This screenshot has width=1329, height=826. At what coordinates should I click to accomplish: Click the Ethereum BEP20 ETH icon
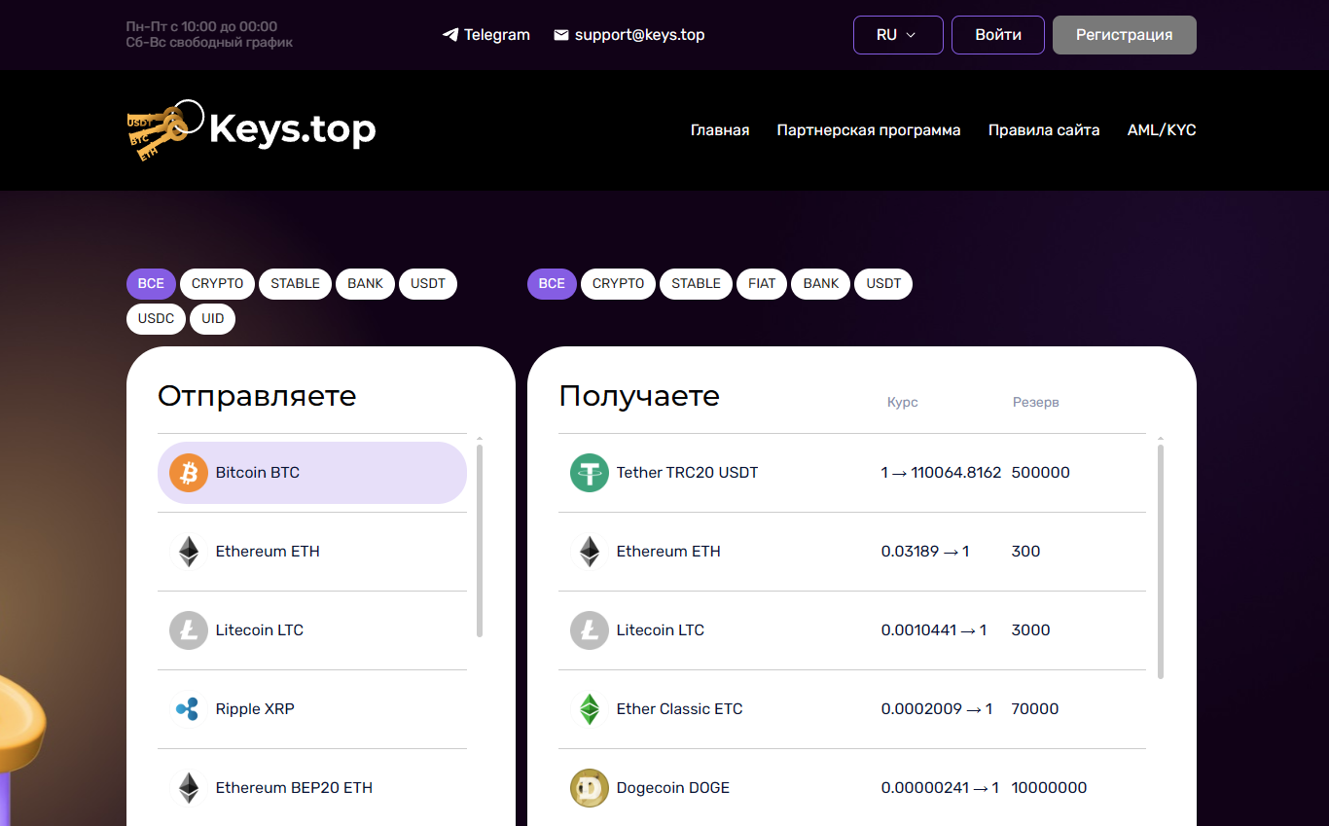(189, 788)
